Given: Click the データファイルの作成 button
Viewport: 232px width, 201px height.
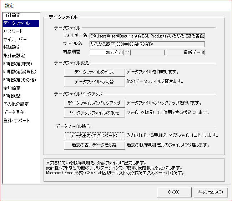Looking at the screenshot, I should 94,72.
